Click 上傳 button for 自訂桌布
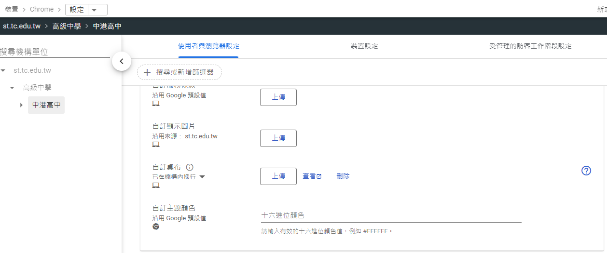The image size is (607, 253). [x=278, y=176]
